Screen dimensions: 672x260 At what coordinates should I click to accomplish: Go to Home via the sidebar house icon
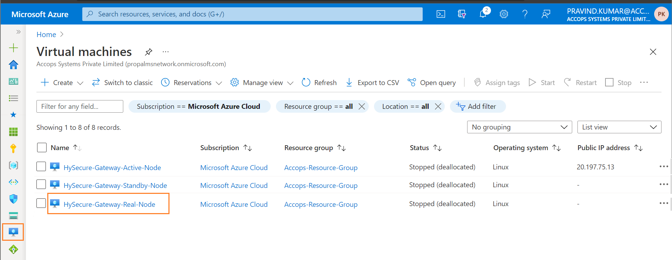tap(13, 64)
